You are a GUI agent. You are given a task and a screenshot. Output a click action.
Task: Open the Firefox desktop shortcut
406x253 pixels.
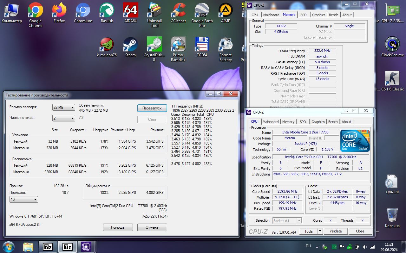coord(59,13)
